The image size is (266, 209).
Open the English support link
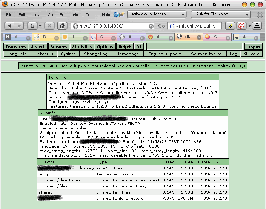coord(165,54)
